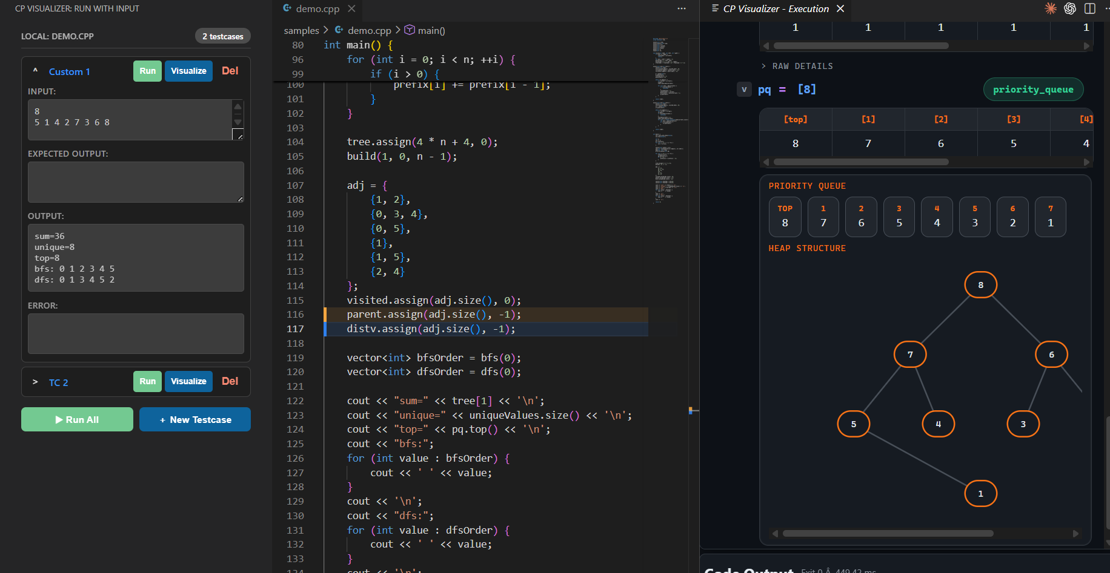1110x573 pixels.
Task: Click priority queue cell index 1 value 7
Action: coord(823,217)
